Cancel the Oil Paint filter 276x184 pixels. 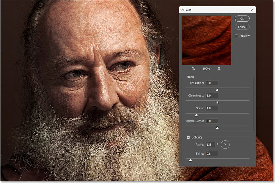click(242, 27)
